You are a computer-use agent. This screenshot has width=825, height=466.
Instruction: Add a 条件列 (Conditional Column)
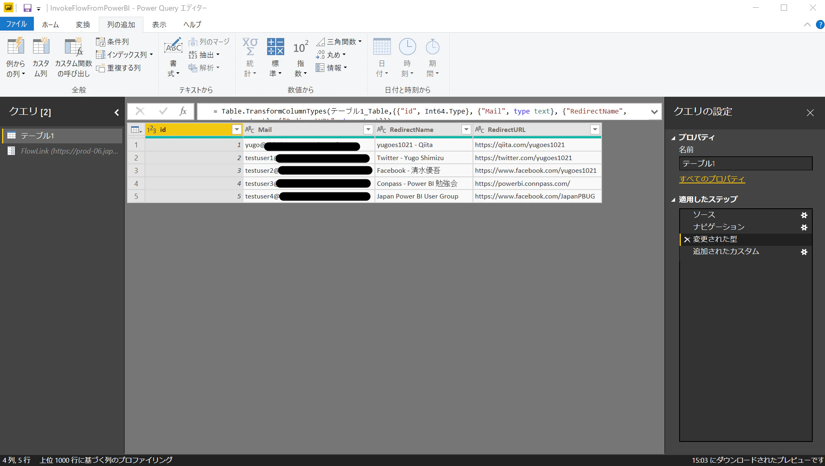tap(112, 42)
